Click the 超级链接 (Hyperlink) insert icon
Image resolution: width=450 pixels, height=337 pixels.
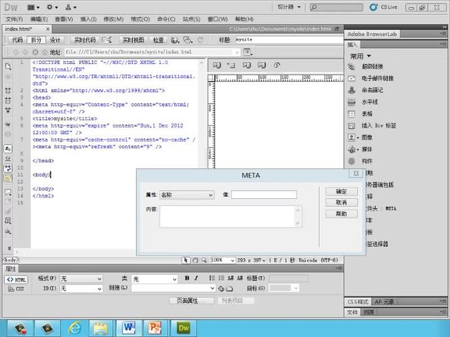click(x=351, y=67)
